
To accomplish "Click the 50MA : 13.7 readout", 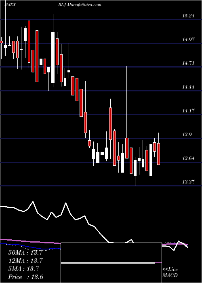I will pos(25,253).
